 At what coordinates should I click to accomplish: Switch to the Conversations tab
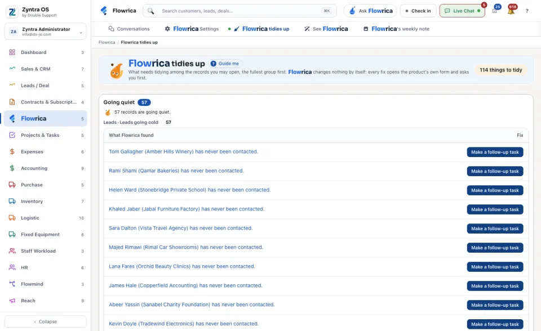[129, 29]
